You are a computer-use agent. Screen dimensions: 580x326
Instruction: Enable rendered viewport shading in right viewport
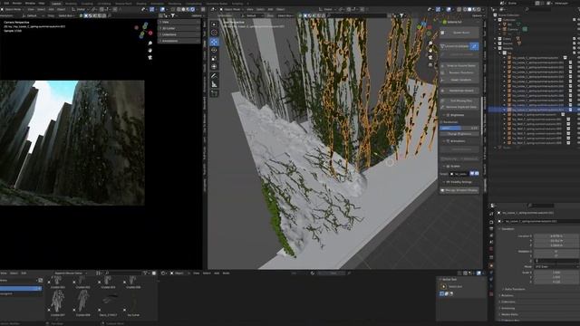(x=479, y=9)
